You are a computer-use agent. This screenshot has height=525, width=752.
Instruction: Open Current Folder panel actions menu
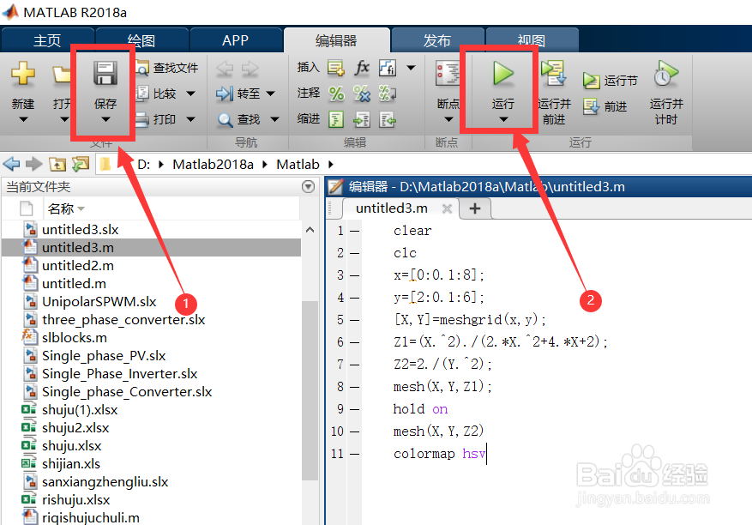tap(309, 186)
